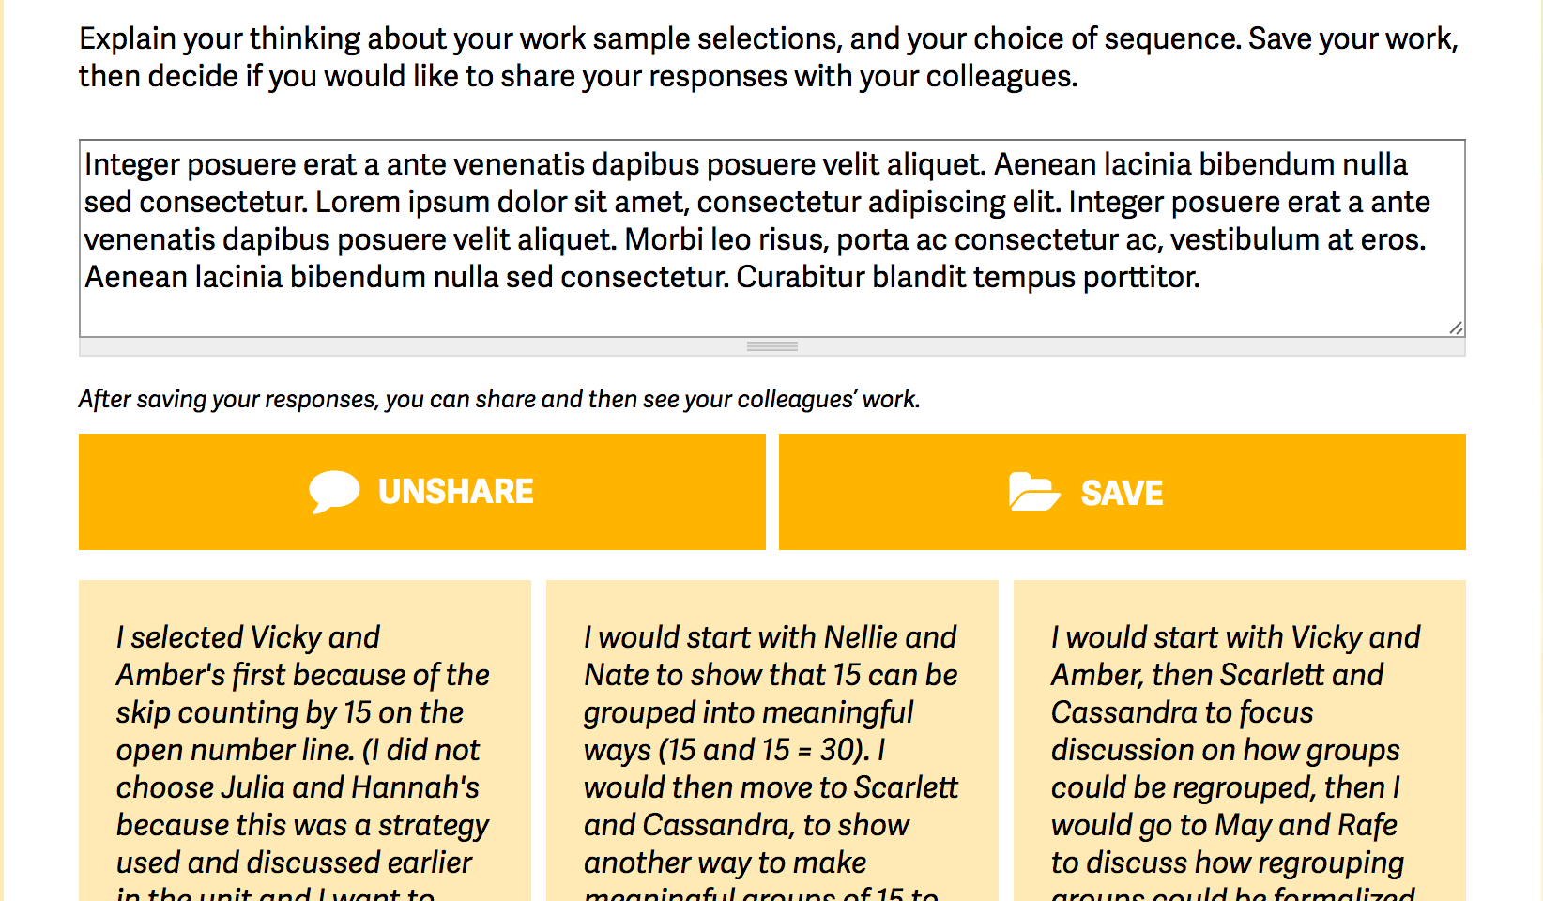Select the colleague response about Nellie and Nate
1543x901 pixels.
point(771,741)
